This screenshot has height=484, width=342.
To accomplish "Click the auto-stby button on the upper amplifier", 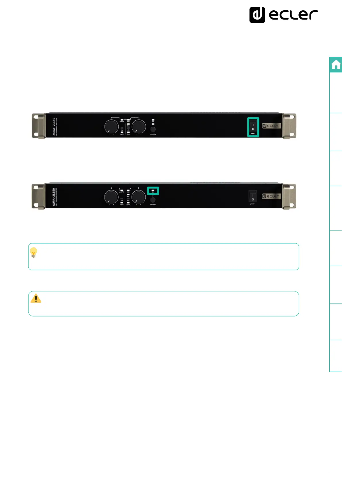I will pyautogui.click(x=153, y=129).
